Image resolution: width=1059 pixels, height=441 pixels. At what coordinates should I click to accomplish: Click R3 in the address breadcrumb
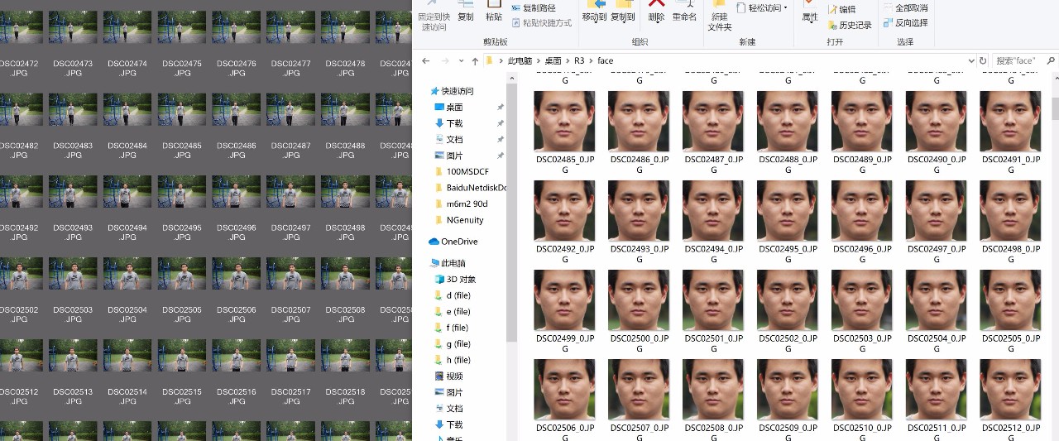tap(579, 61)
